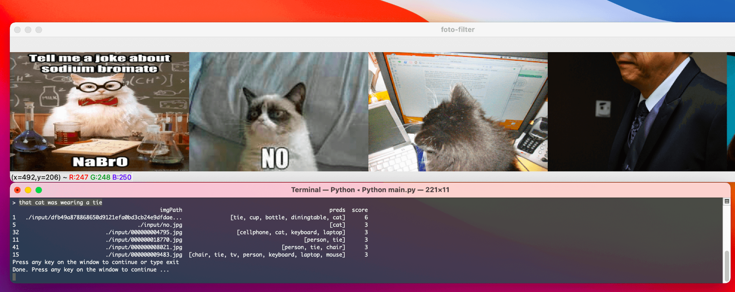The height and width of the screenshot is (292, 735).
Task: Click the foto-filter window title bar
Action: [457, 30]
